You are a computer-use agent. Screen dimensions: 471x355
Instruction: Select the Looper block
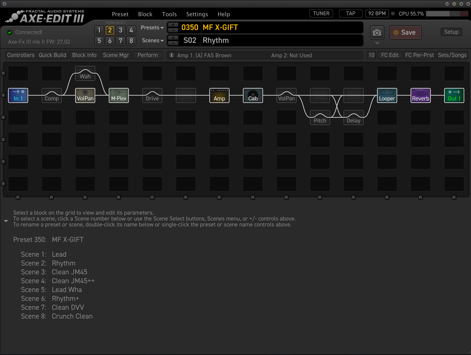click(387, 95)
